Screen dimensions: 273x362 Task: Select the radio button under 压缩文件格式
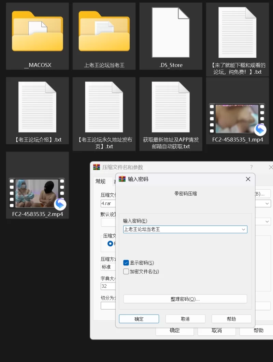[110, 244]
